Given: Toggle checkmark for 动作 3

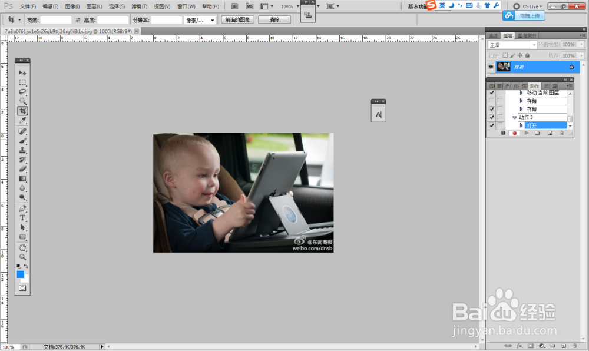Looking at the screenshot, I should pyautogui.click(x=491, y=117).
